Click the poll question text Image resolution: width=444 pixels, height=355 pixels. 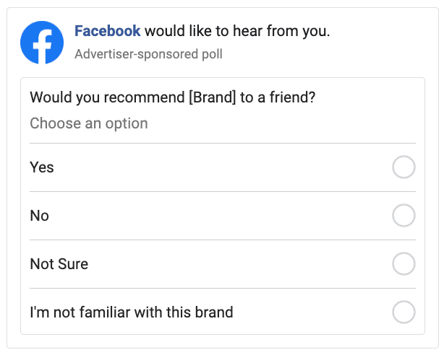(x=172, y=97)
